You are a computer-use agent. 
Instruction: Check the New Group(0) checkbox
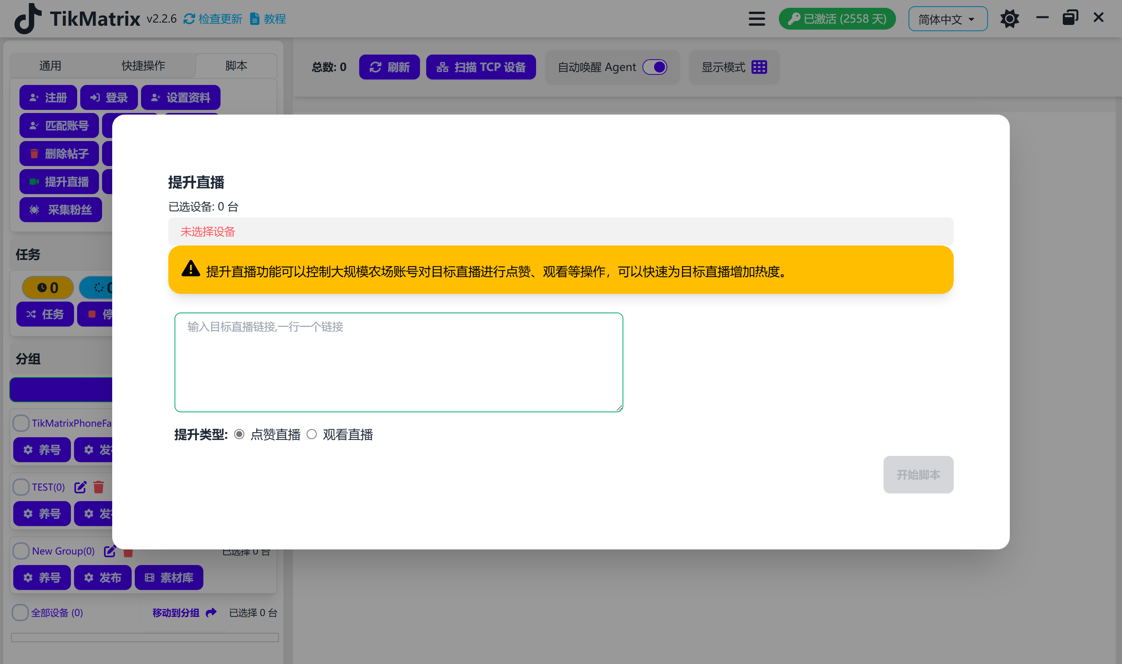click(21, 551)
